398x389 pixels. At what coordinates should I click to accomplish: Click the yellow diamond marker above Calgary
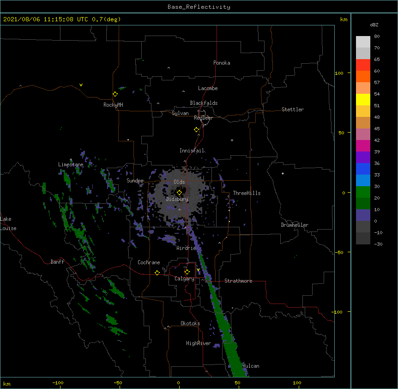click(x=187, y=272)
